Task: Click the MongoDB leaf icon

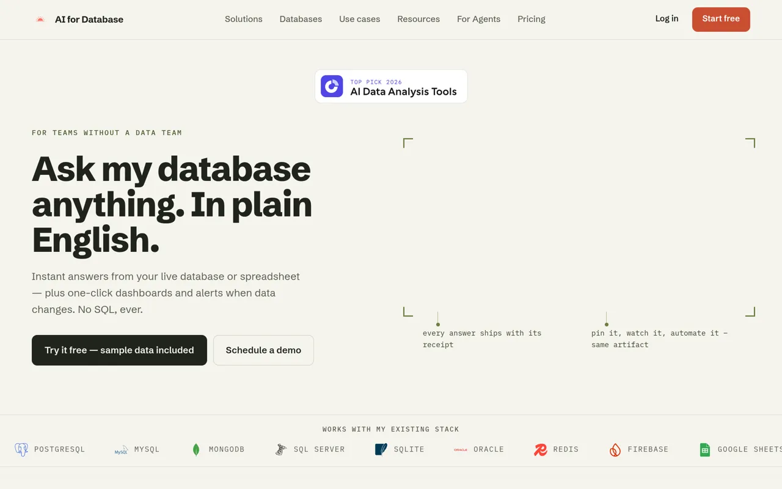Action: [196, 450]
